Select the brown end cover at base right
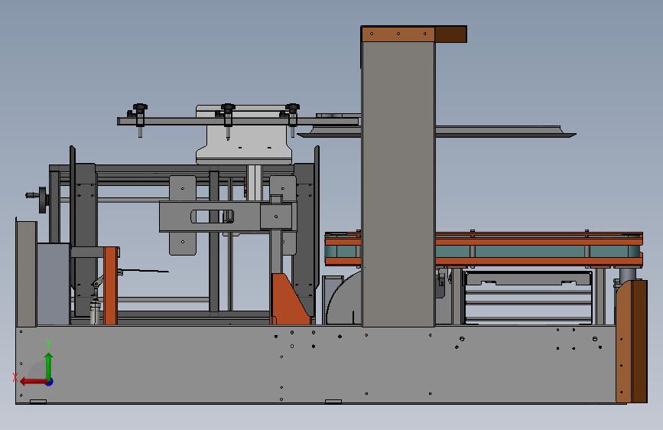This screenshot has width=663, height=430. 632,341
